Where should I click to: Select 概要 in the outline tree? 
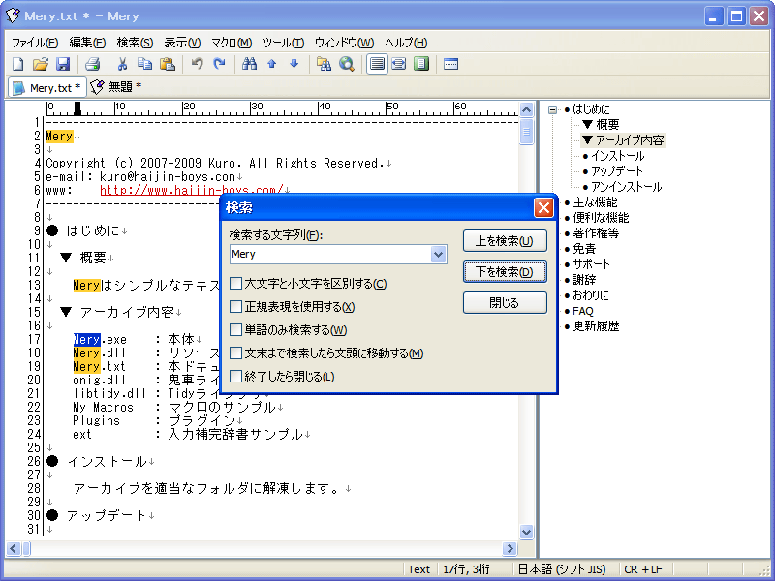pos(601,125)
